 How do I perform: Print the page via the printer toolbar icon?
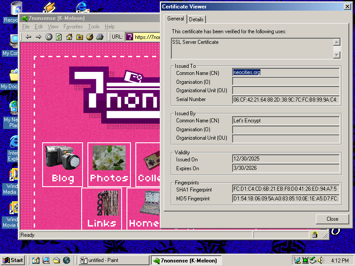point(99,37)
